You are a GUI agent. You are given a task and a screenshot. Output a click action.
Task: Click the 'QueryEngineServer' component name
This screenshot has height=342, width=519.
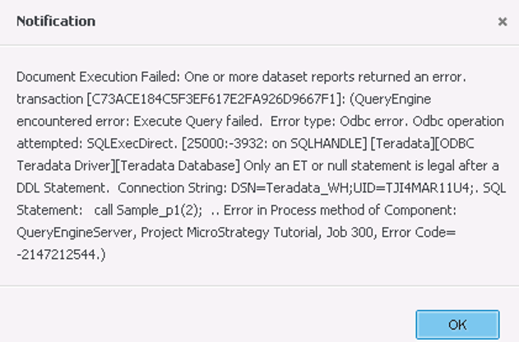tap(76, 233)
